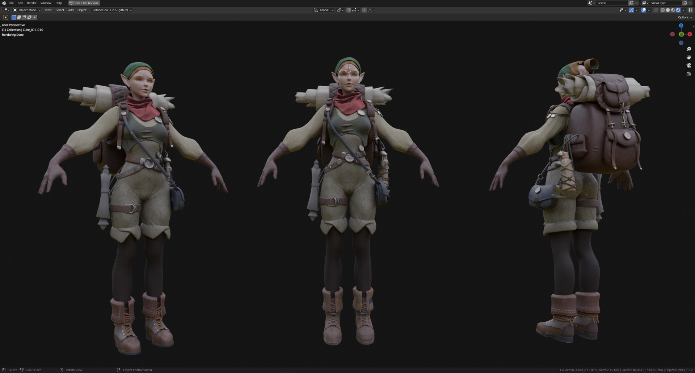
Task: Open Global transform orientation dropdown
Action: [x=324, y=10]
